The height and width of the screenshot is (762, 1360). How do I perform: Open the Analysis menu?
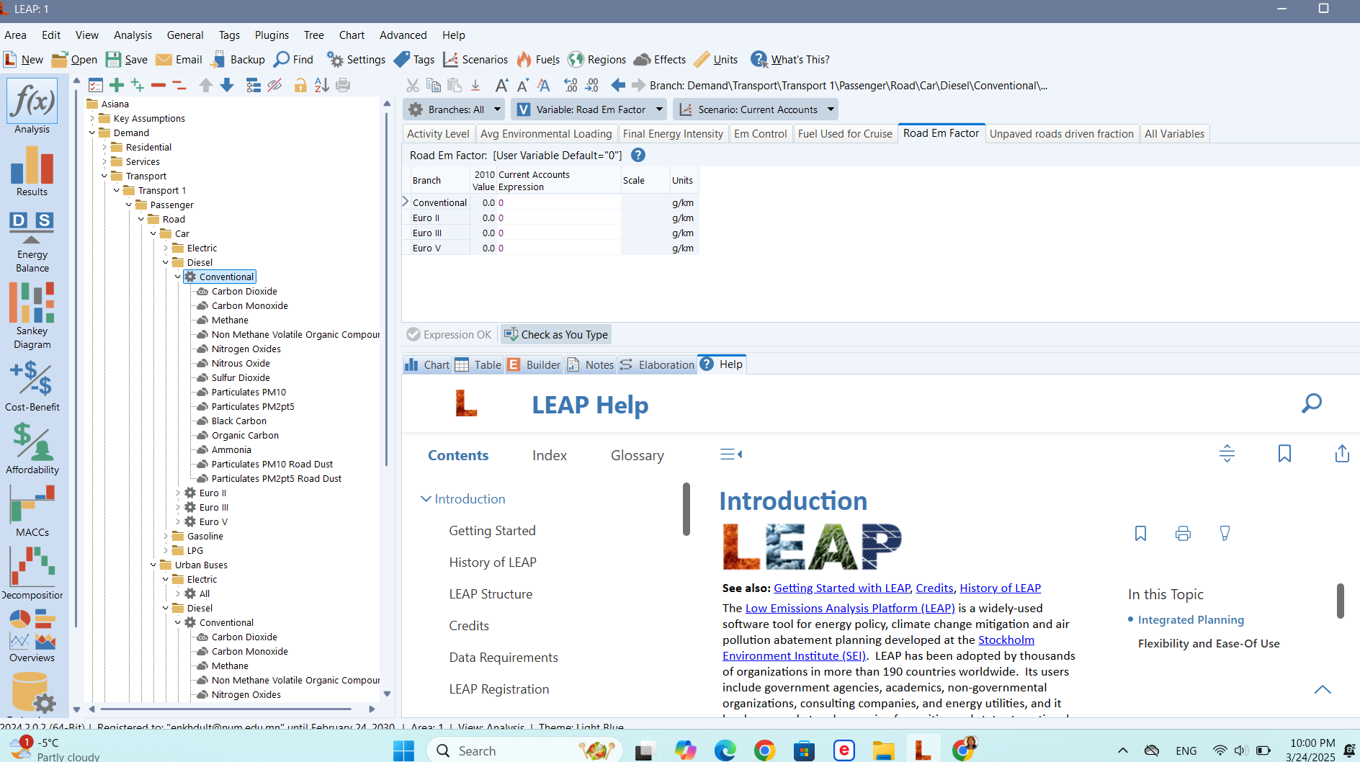(133, 35)
